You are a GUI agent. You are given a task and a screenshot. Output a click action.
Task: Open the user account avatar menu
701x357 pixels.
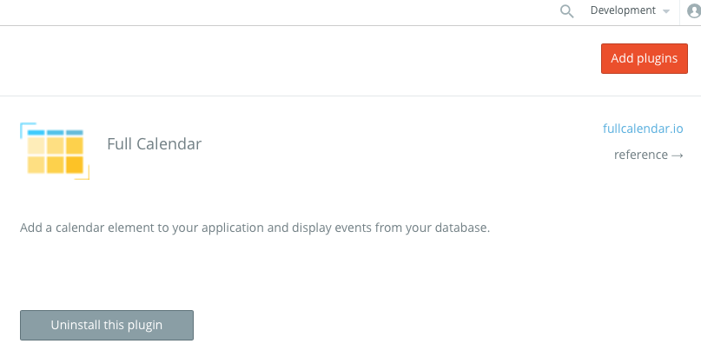coord(694,11)
